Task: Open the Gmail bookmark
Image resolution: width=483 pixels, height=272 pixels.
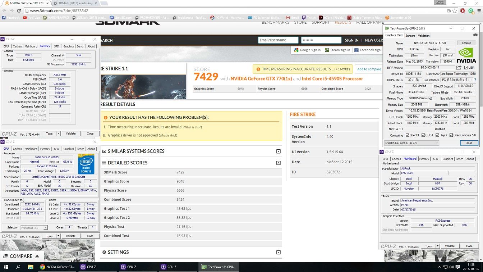Action: pyautogui.click(x=292, y=18)
